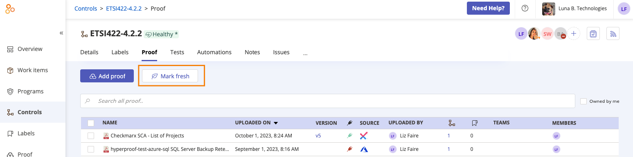Sort by the NAME column header
The width and height of the screenshot is (633, 157).
point(110,123)
